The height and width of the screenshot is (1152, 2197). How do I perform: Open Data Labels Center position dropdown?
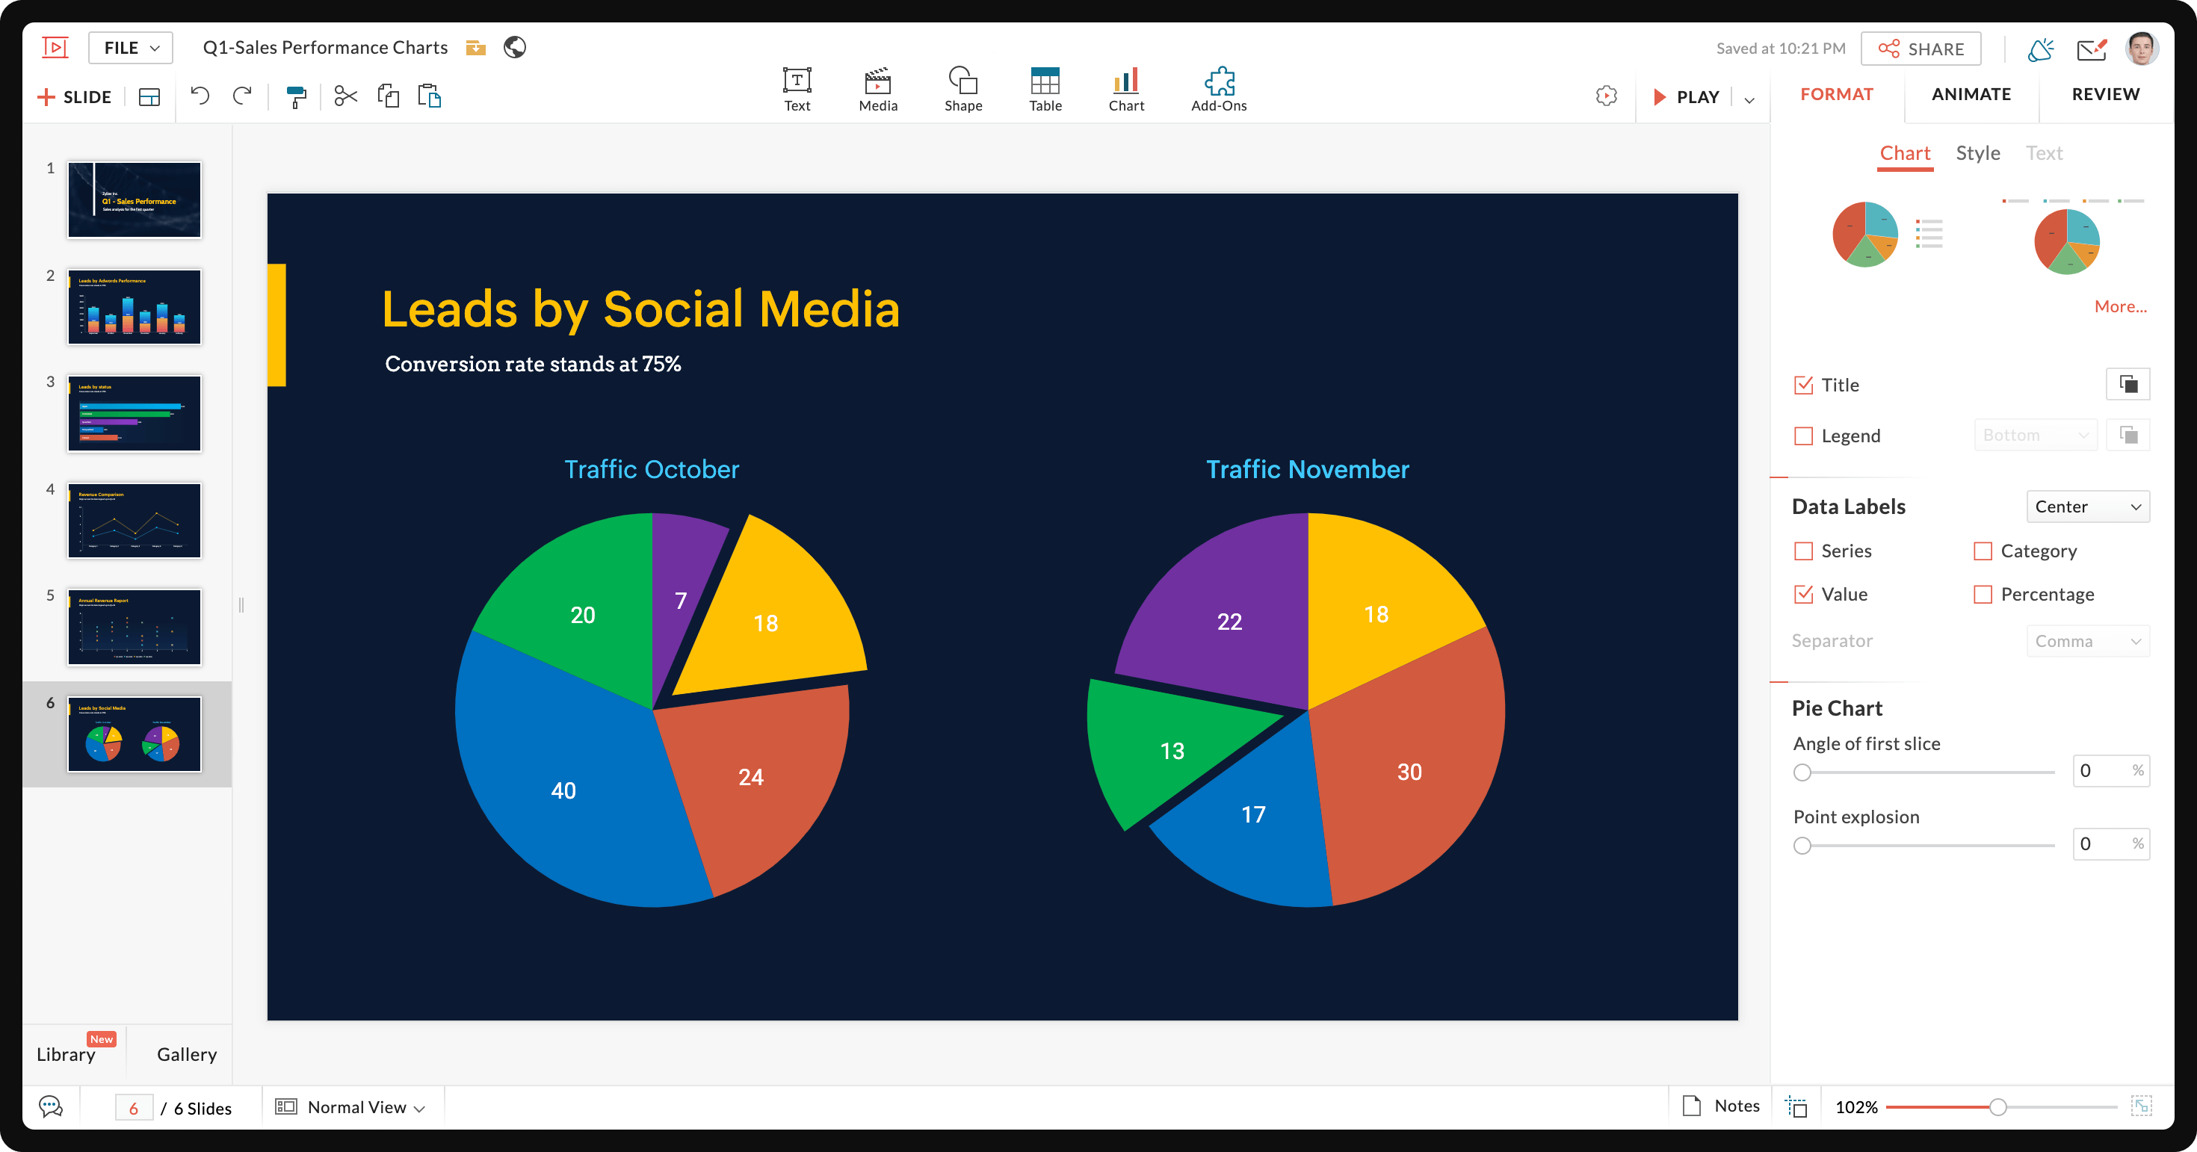[x=2087, y=507]
